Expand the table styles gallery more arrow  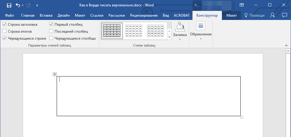point(169,37)
